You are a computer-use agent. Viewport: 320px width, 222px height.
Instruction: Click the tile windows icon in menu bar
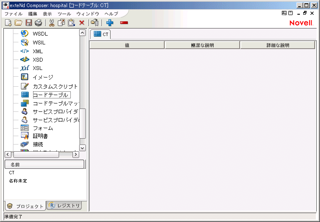point(284,13)
